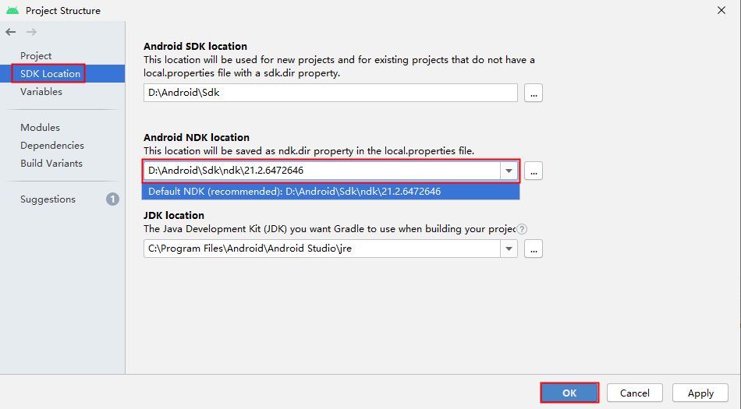Click the Android logo in title bar
Screen dimensions: 741x409
pyautogui.click(x=12, y=10)
